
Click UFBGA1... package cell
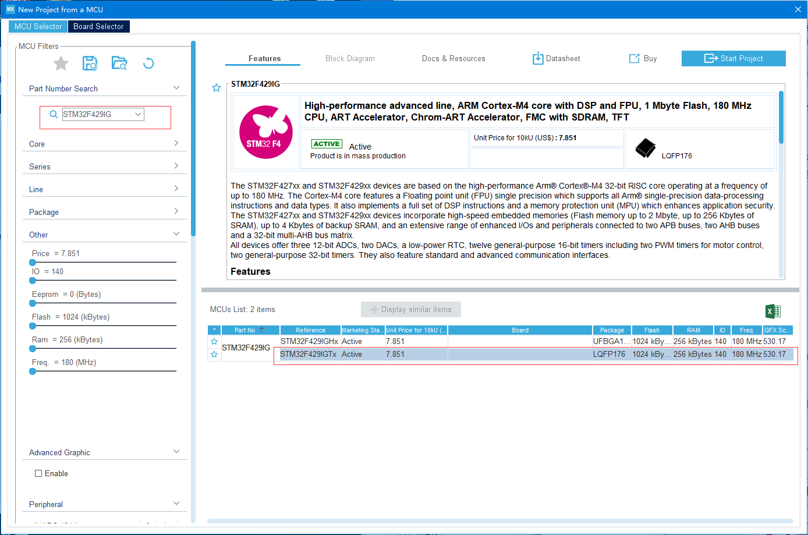point(612,342)
